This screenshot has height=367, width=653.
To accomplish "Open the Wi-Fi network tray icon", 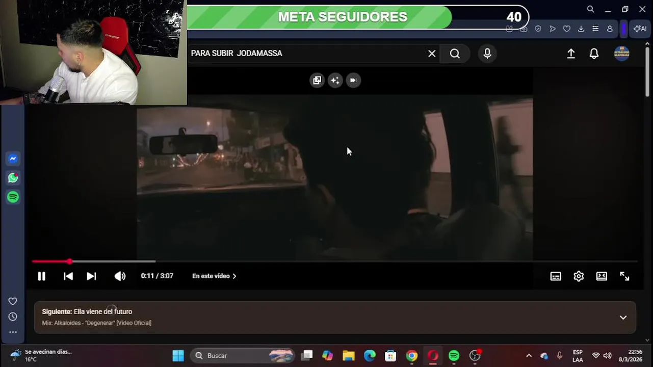I will click(595, 356).
